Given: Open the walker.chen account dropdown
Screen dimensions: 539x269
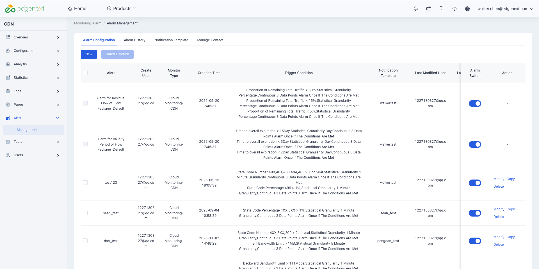Looking at the screenshot, I should pyautogui.click(x=505, y=9).
